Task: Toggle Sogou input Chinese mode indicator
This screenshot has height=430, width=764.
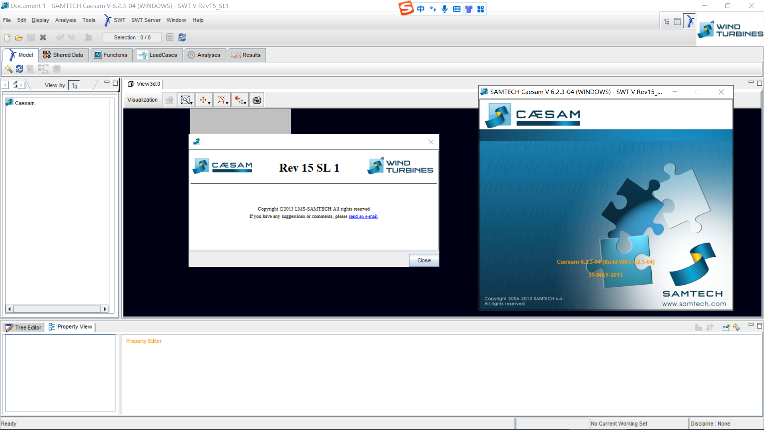Action: point(421,9)
